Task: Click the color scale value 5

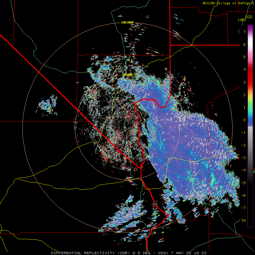Action: click(245, 57)
